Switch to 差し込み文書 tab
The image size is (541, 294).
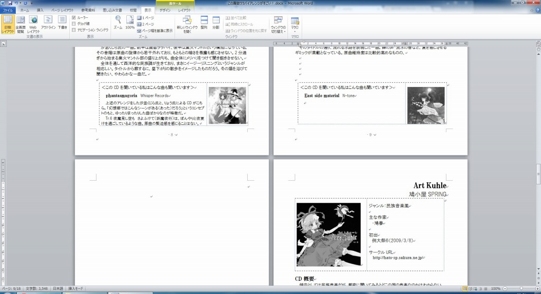(x=112, y=11)
